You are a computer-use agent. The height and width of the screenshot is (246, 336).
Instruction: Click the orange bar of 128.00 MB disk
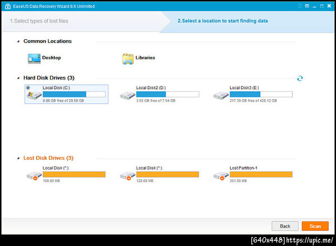pyautogui.click(x=167, y=174)
